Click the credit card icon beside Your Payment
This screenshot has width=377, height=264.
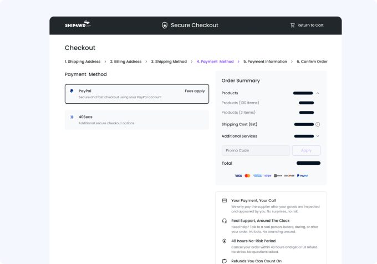(x=225, y=201)
